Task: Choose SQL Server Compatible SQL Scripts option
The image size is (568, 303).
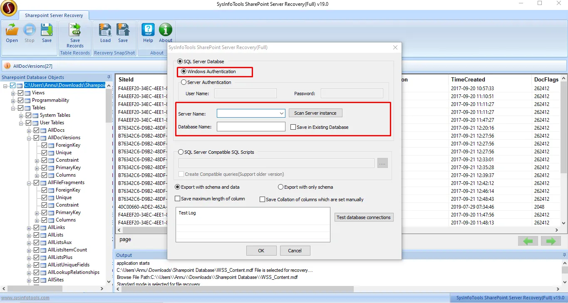Action: [181, 152]
